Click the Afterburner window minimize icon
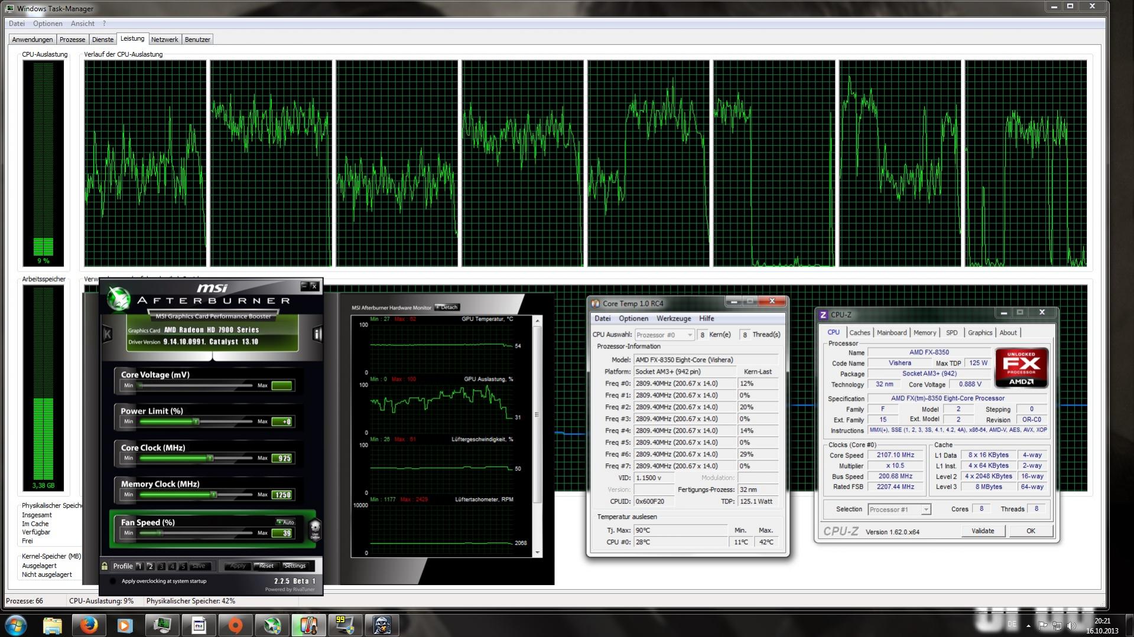Viewport: 1134px width, 637px height. click(x=304, y=286)
